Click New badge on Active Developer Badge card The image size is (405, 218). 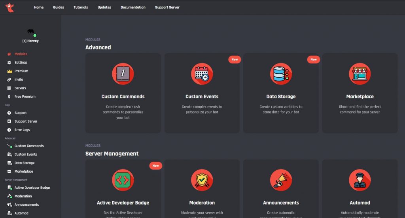click(x=155, y=166)
